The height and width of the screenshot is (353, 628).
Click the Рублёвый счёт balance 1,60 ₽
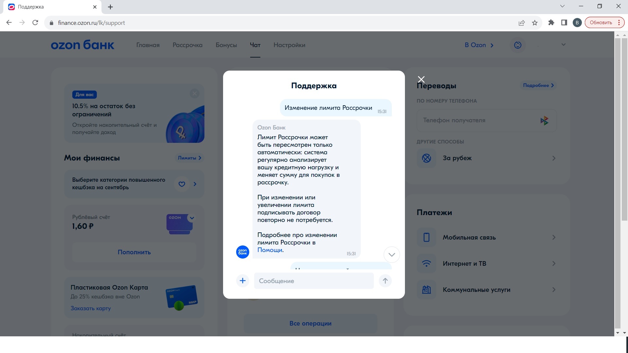tap(83, 226)
